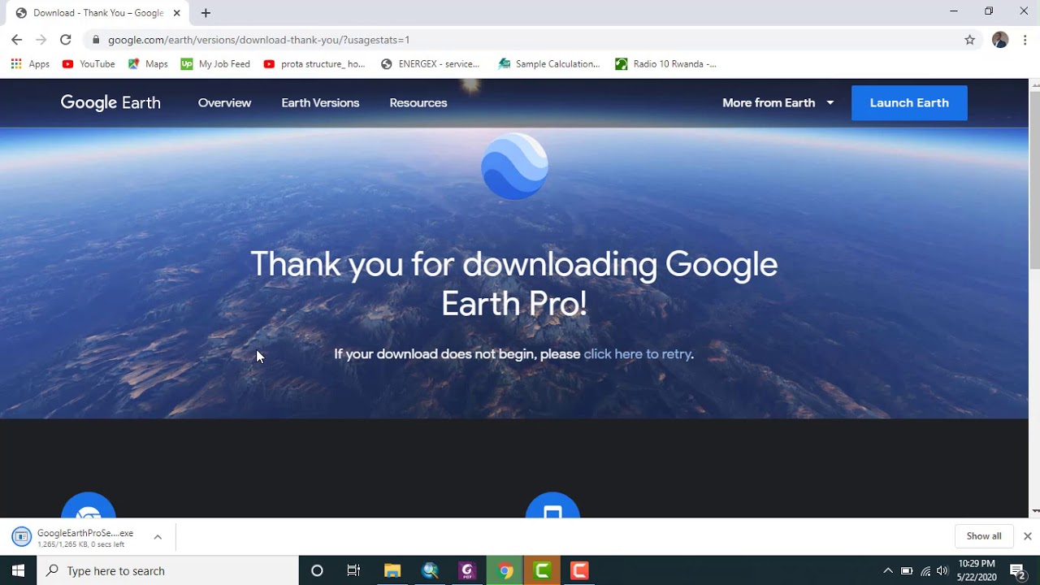Image resolution: width=1040 pixels, height=585 pixels.
Task: Open Maps bookmark
Action: 148,64
